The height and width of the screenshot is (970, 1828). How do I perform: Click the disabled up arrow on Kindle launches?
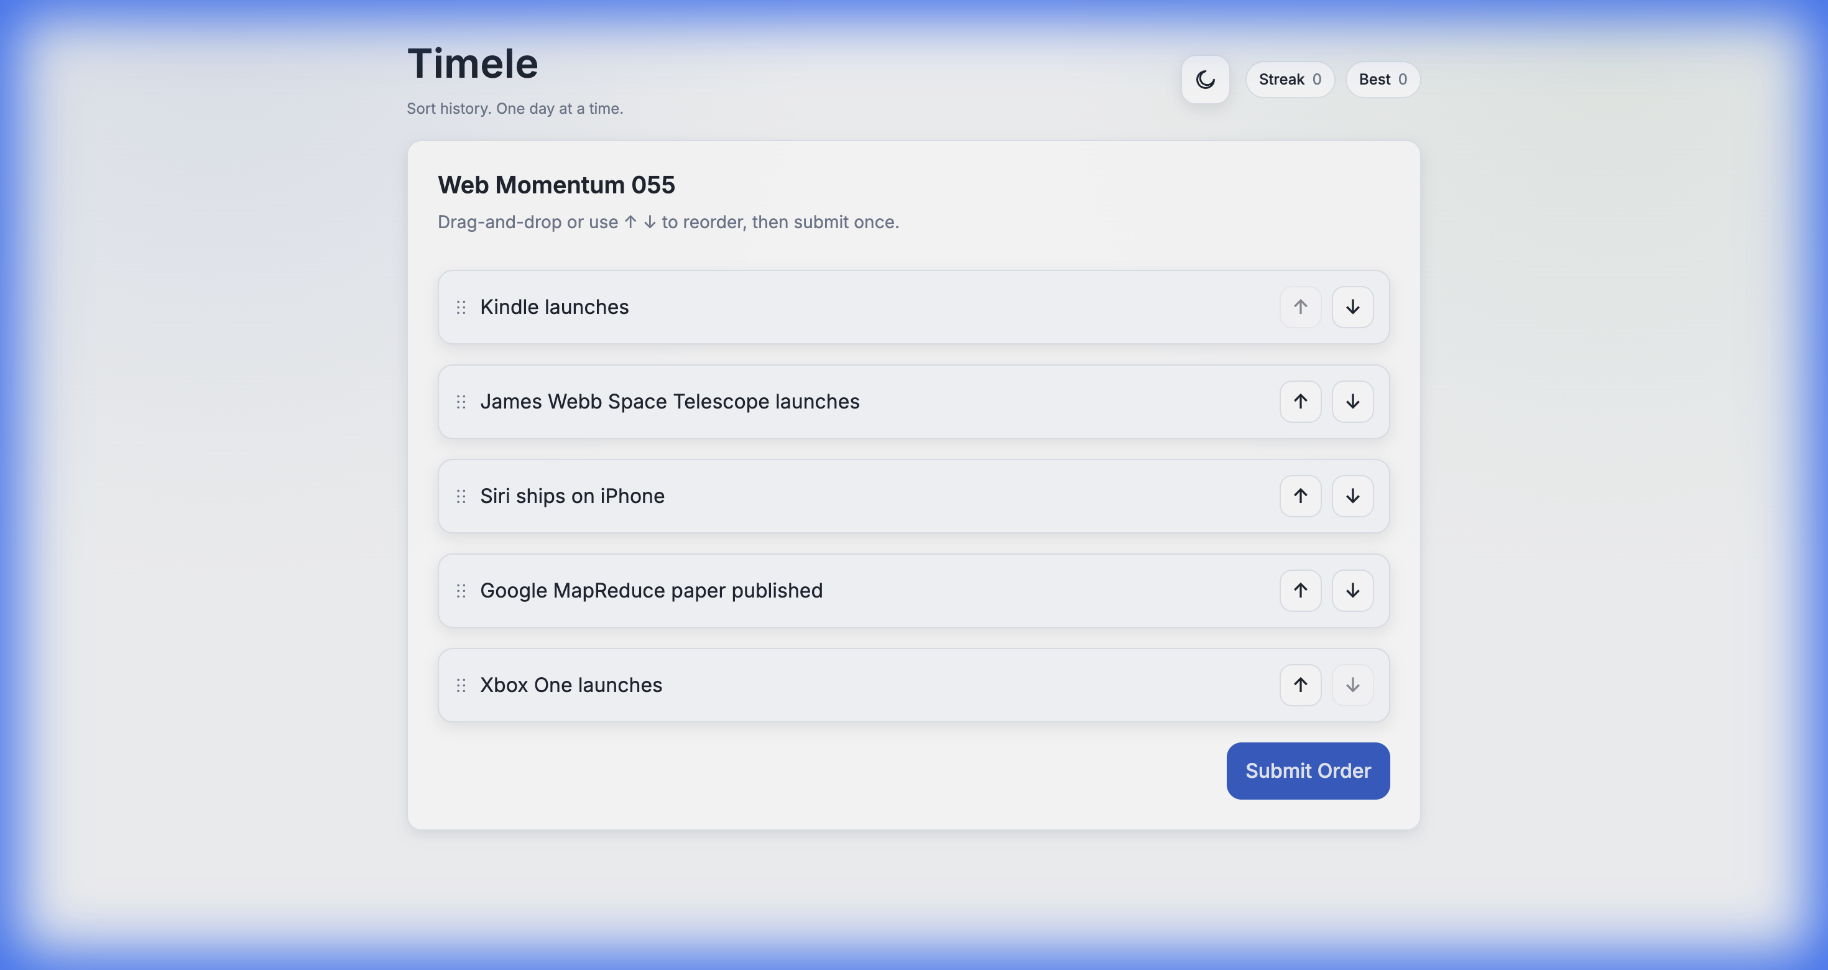(x=1300, y=307)
